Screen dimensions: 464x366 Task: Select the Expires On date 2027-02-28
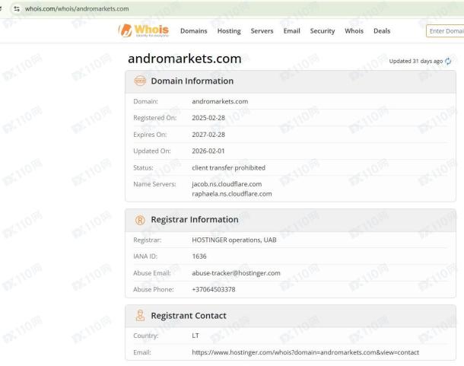point(208,135)
